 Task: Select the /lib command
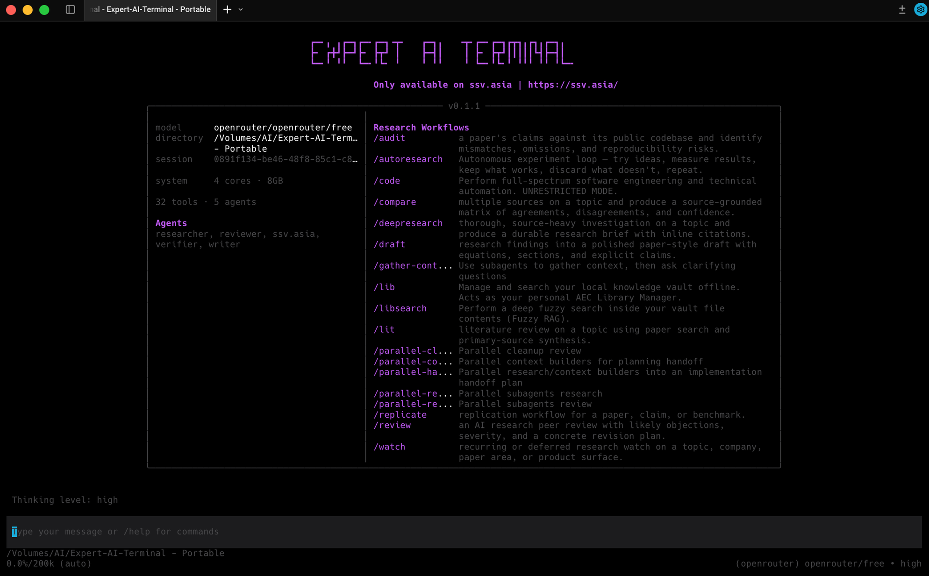[384, 287]
